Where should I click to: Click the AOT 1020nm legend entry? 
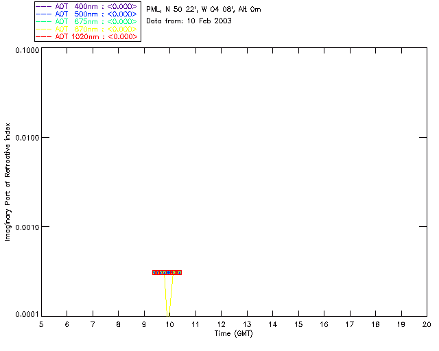[86, 36]
